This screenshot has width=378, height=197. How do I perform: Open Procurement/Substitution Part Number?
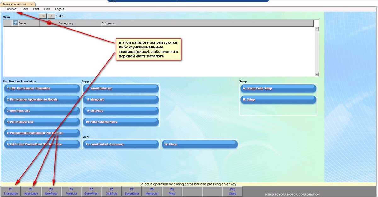(x=42, y=133)
